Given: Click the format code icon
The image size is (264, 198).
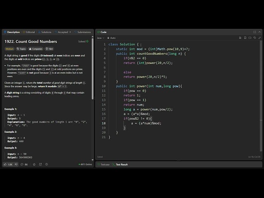Looking at the screenshot, I should click(x=240, y=38).
